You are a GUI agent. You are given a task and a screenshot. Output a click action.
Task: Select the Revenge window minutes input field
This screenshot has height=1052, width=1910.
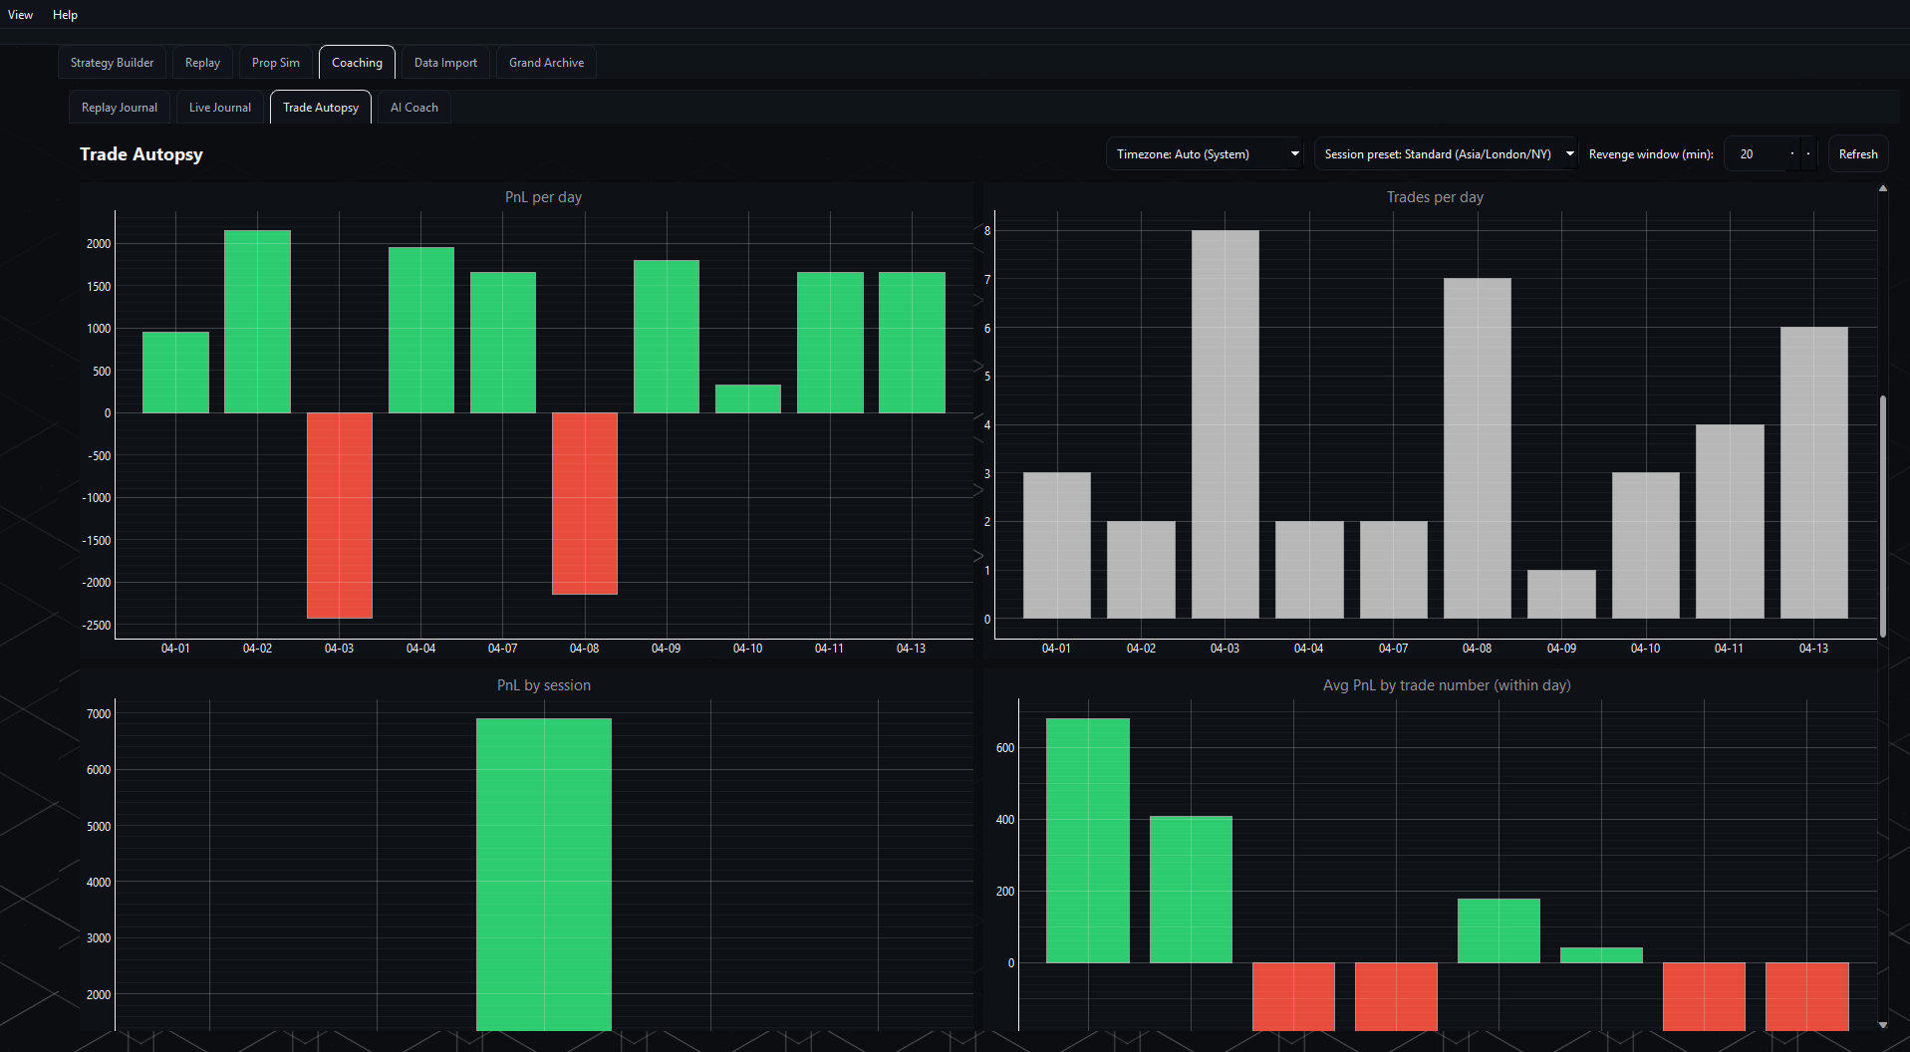pos(1754,153)
